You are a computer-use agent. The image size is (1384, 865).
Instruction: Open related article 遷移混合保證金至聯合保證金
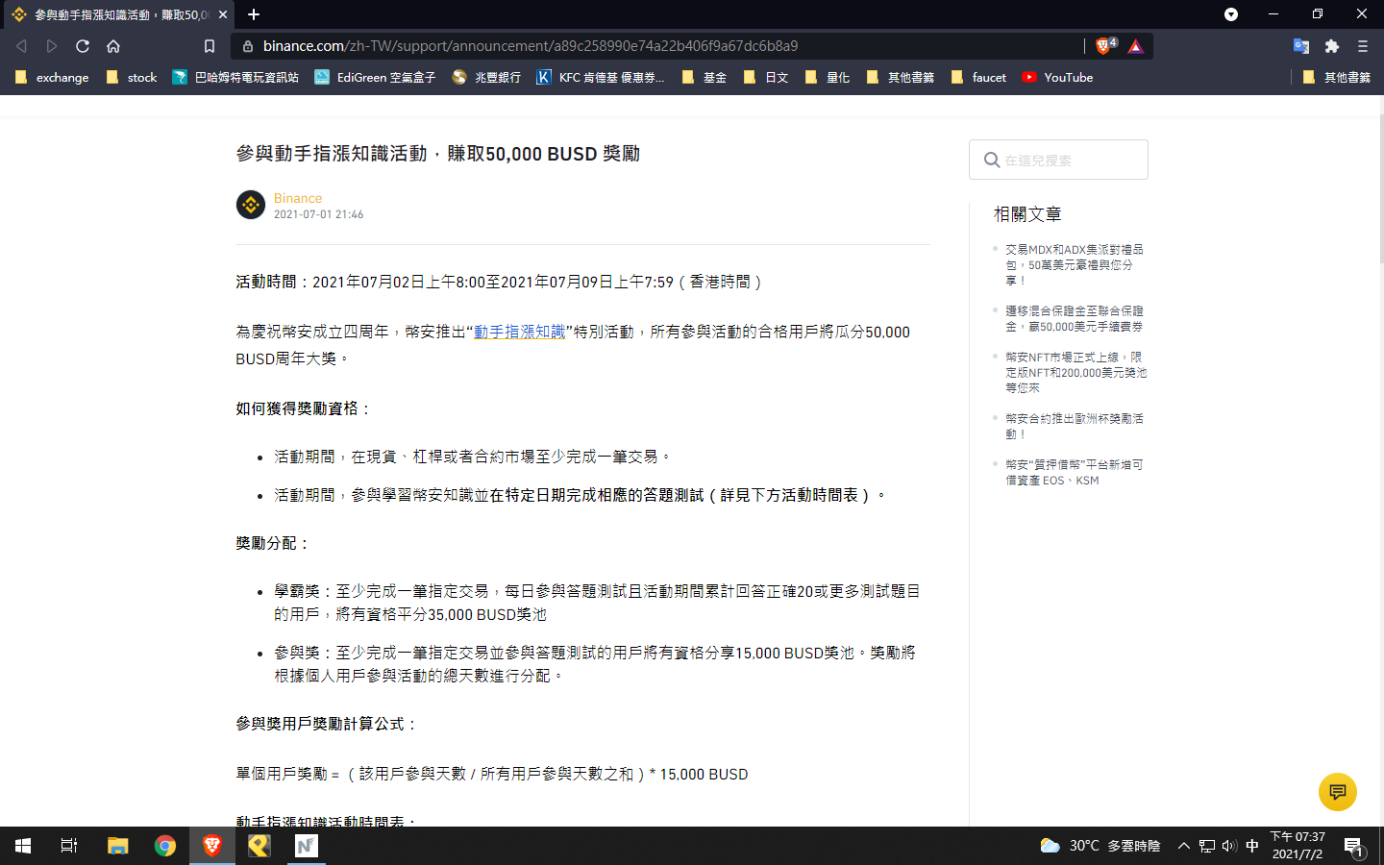pyautogui.click(x=1075, y=318)
